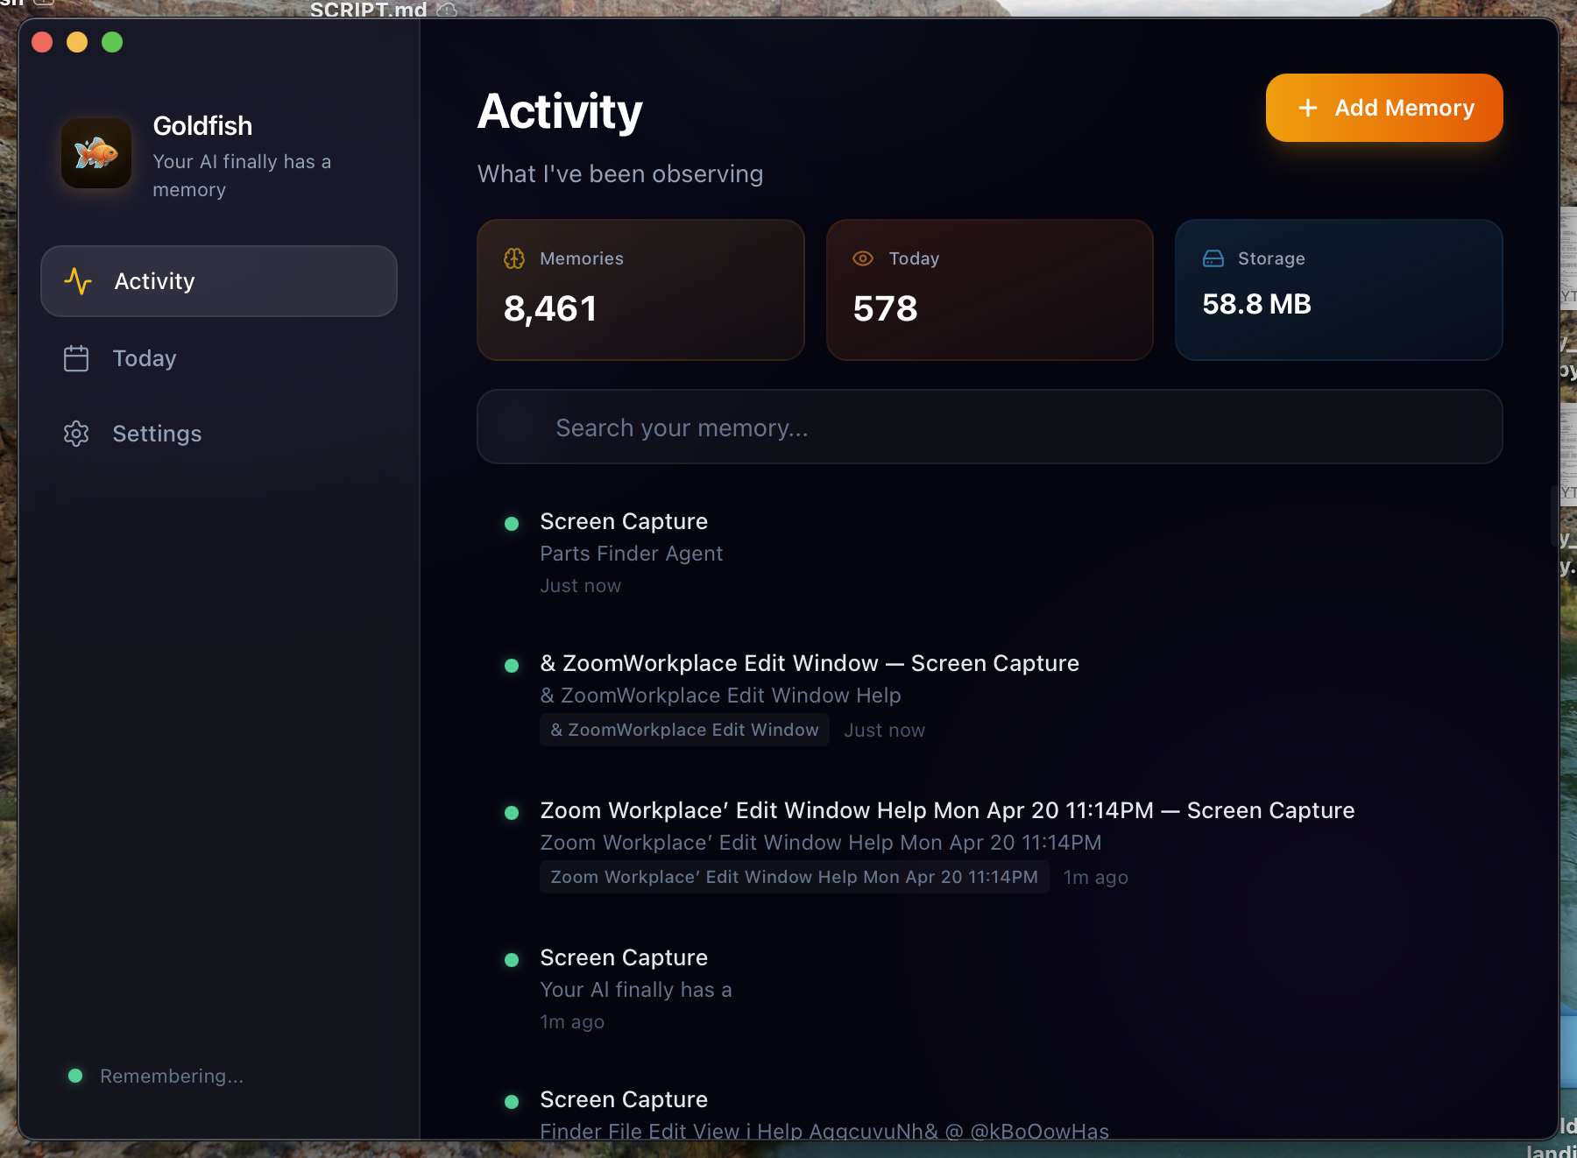
Task: Open the Activity sidebar section
Action: tap(219, 281)
